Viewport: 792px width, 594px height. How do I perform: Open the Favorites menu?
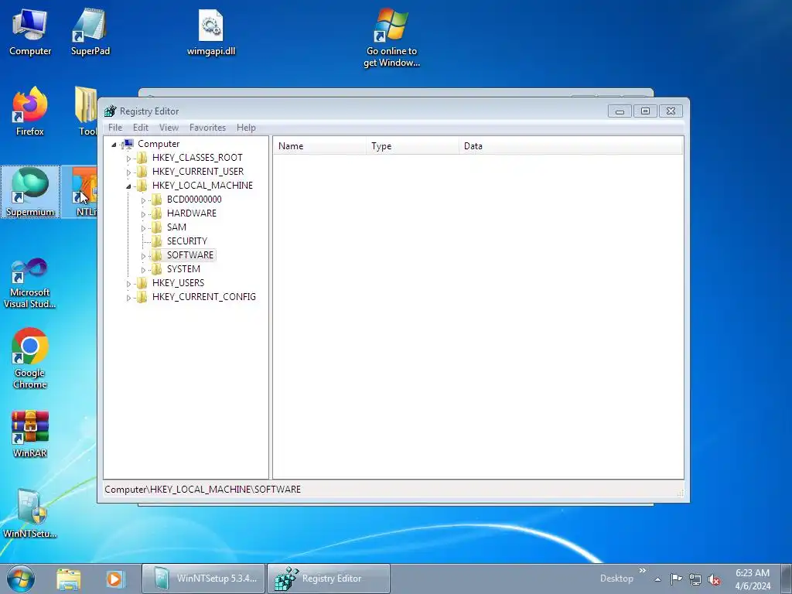tap(207, 128)
